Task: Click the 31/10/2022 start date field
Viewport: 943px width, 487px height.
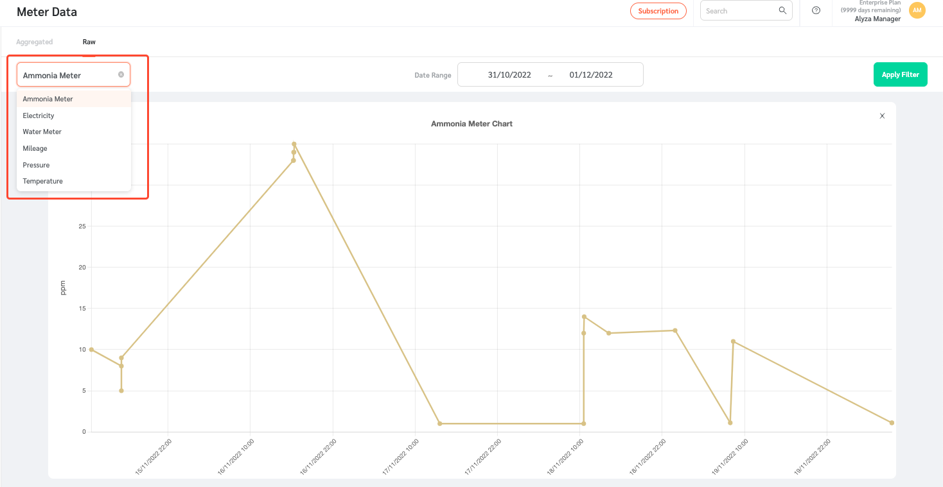Action: (x=509, y=74)
